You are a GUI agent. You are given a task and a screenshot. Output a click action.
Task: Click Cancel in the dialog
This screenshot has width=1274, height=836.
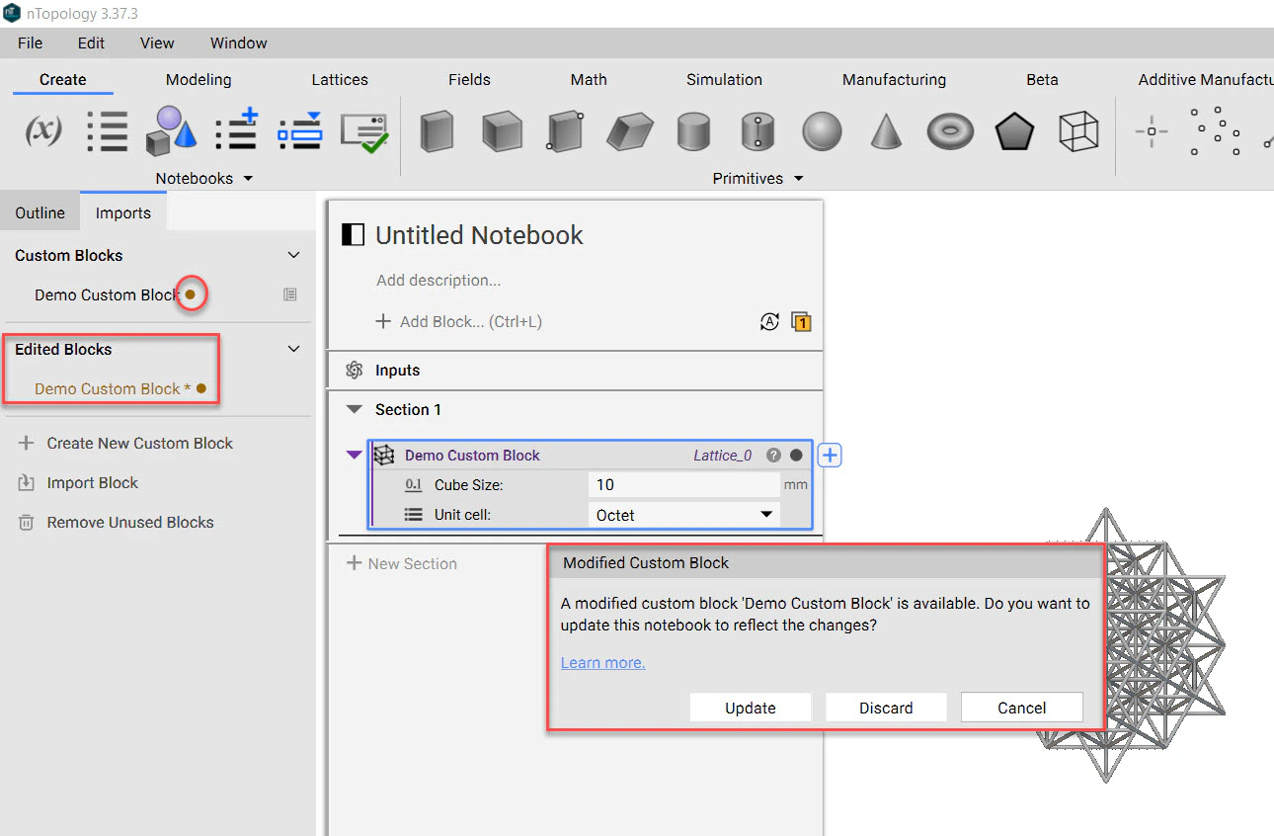tap(1022, 708)
